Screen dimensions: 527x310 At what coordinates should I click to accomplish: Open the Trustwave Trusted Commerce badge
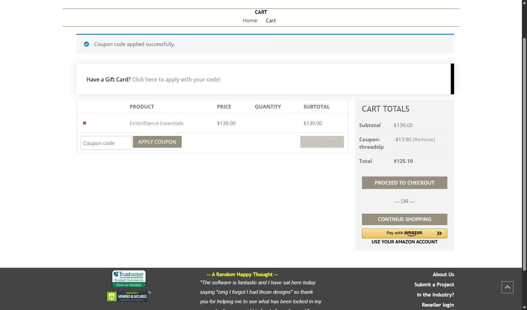[129, 279]
